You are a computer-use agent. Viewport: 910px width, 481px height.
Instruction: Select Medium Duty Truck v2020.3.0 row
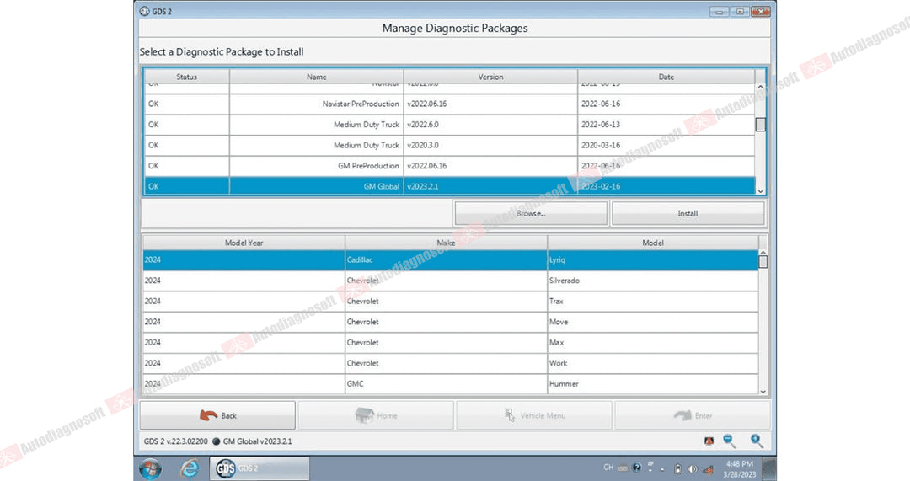coord(449,145)
